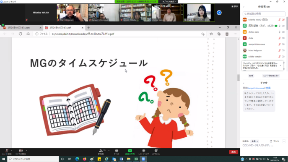This screenshot has width=288, height=162.
Task: Close the 2月24日MGプレゼン.pptx tab
Action: point(40,28)
